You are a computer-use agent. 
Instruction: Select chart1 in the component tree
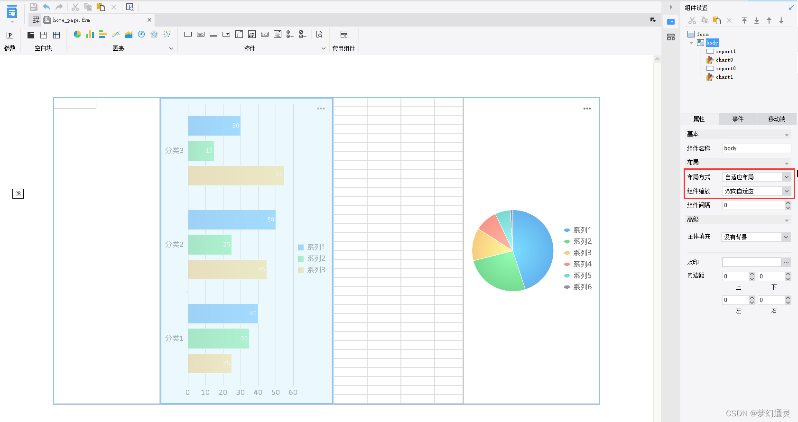(724, 77)
